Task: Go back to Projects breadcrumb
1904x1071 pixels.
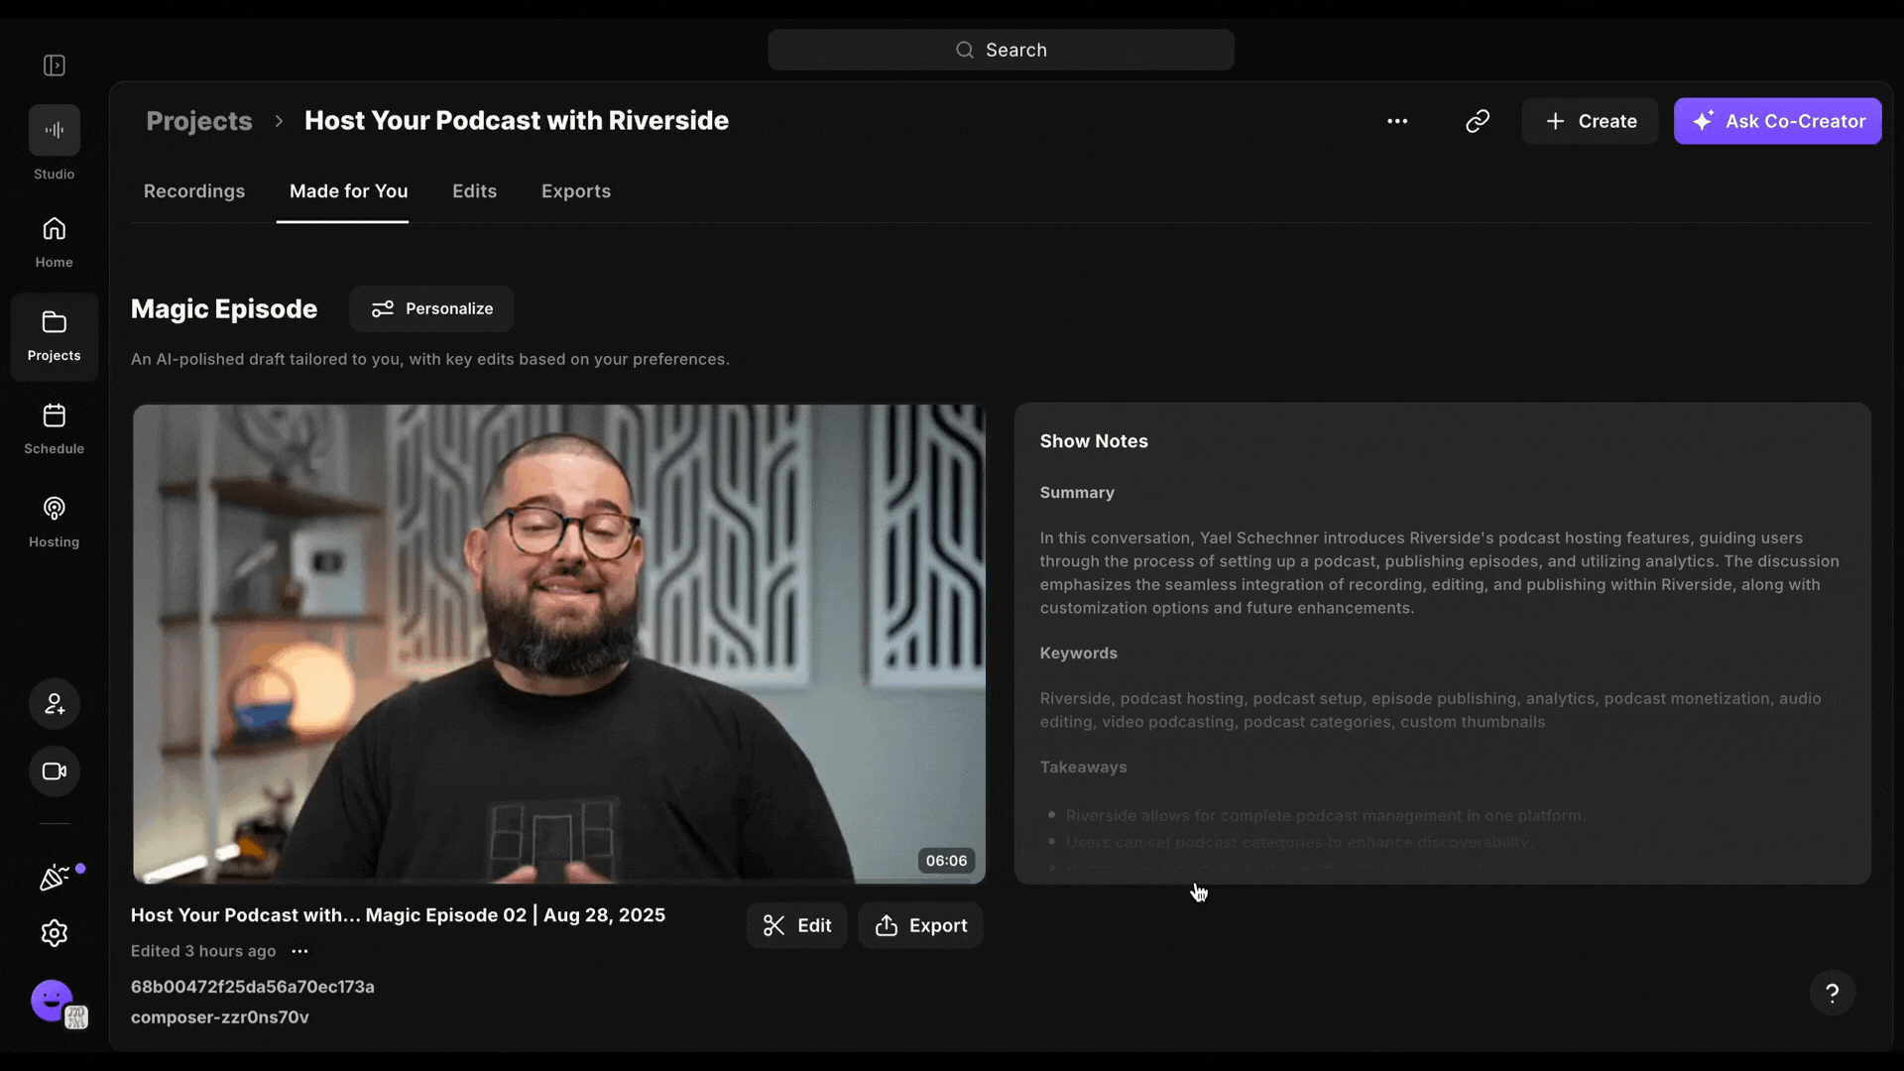Action: pyautogui.click(x=199, y=121)
